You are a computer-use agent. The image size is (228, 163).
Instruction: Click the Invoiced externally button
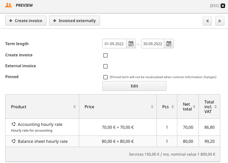tap(74, 21)
